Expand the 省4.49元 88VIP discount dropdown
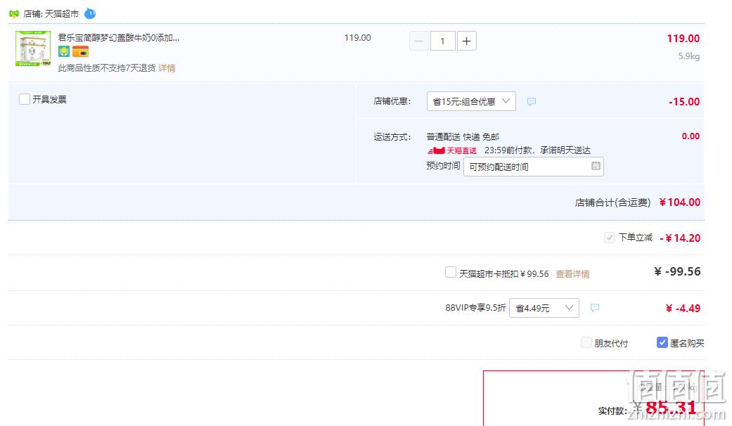 [544, 308]
